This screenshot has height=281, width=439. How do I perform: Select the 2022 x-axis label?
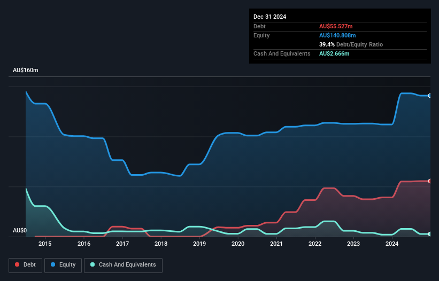pos(315,244)
